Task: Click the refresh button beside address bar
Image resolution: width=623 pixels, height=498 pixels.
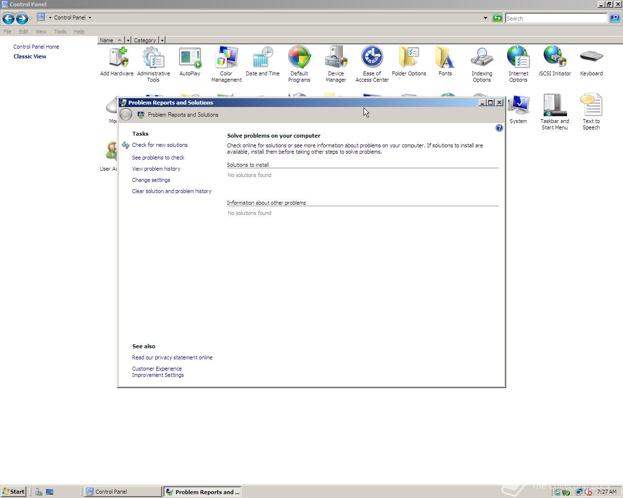Action: pos(497,18)
